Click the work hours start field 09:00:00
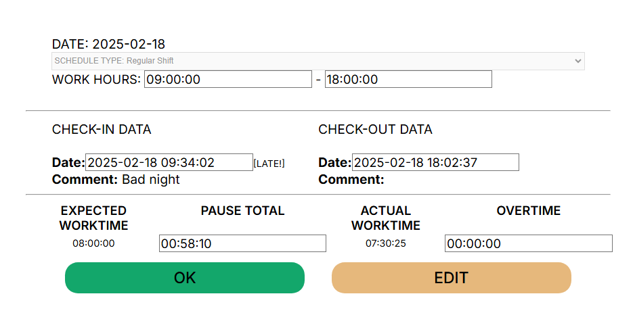 (227, 79)
